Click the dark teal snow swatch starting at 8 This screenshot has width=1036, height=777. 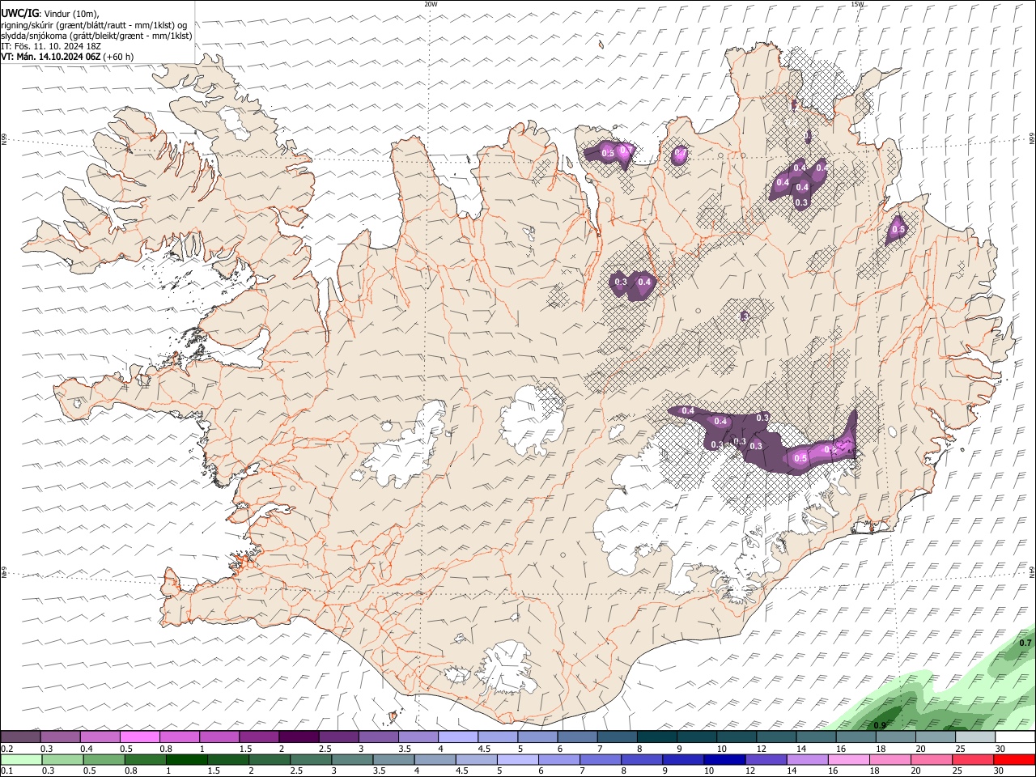[657, 737]
